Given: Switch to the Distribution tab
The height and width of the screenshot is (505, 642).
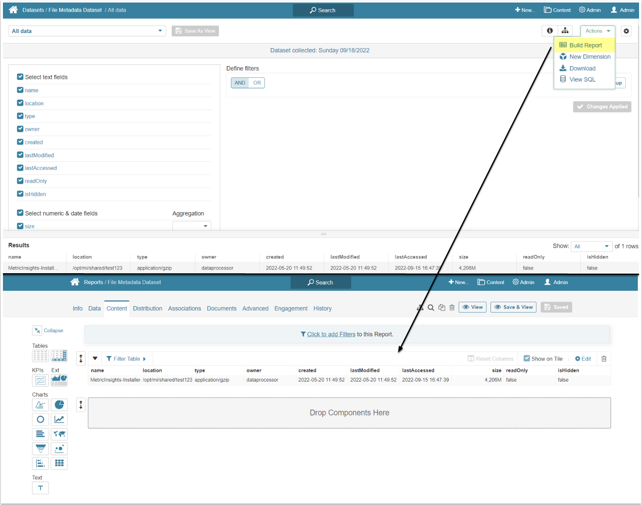Looking at the screenshot, I should [148, 308].
